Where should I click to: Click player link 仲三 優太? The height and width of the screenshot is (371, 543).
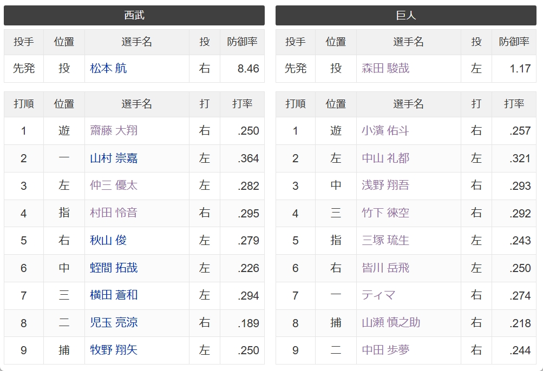pyautogui.click(x=114, y=186)
